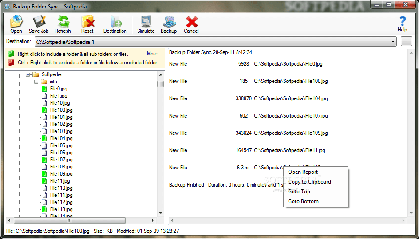Click the 'Backup Finished - Duration' line
The width and height of the screenshot is (419, 239).
(x=226, y=185)
